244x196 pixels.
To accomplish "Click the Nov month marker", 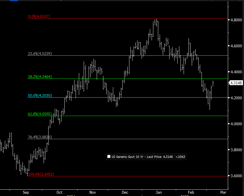I will tap(92, 192).
